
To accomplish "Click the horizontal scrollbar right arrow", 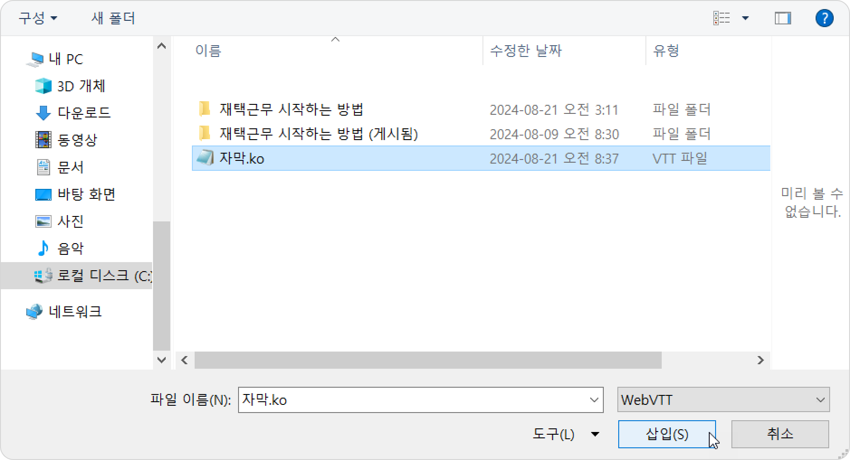I will pos(760,360).
